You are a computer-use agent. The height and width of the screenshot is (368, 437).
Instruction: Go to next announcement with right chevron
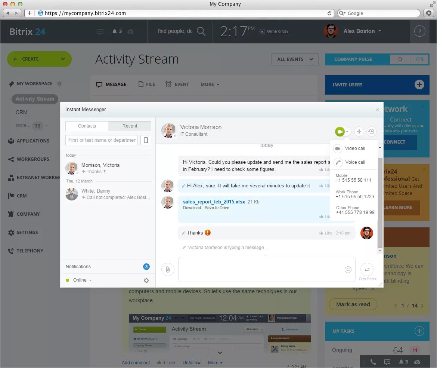coord(422,306)
